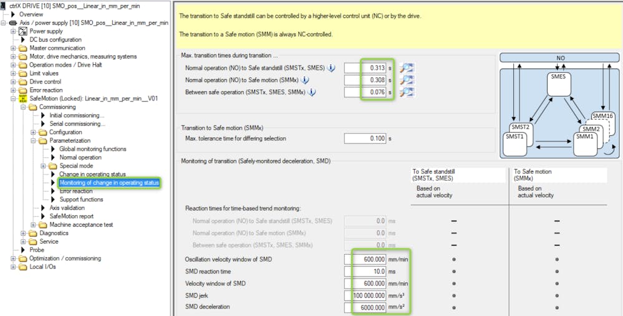Click the Limit values folder icon

point(22,74)
